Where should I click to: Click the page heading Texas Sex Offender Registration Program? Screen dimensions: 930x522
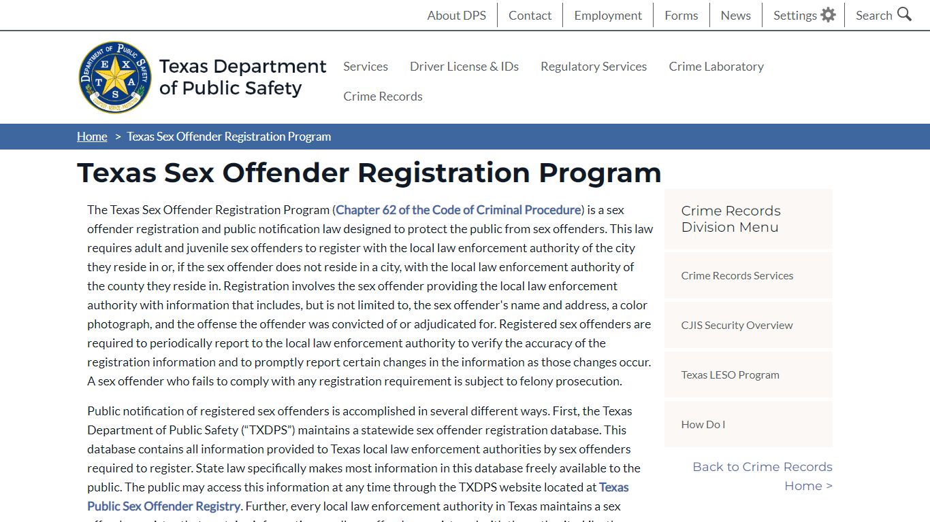tap(369, 173)
